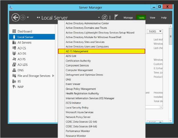The width and height of the screenshot is (178, 138).
Task: Select Group Policy Management entry
Action: 81,89
